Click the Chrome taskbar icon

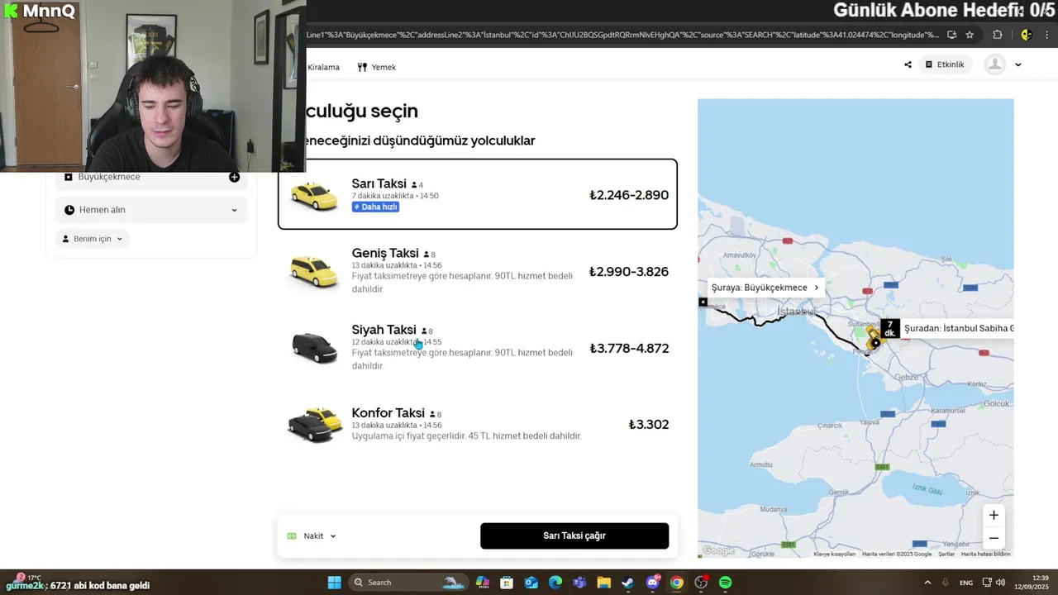677,583
